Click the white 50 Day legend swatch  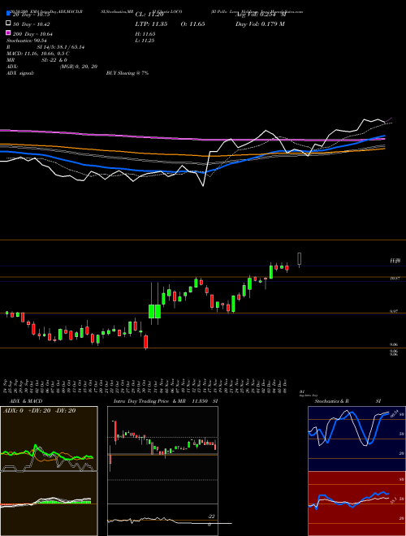(9, 24)
